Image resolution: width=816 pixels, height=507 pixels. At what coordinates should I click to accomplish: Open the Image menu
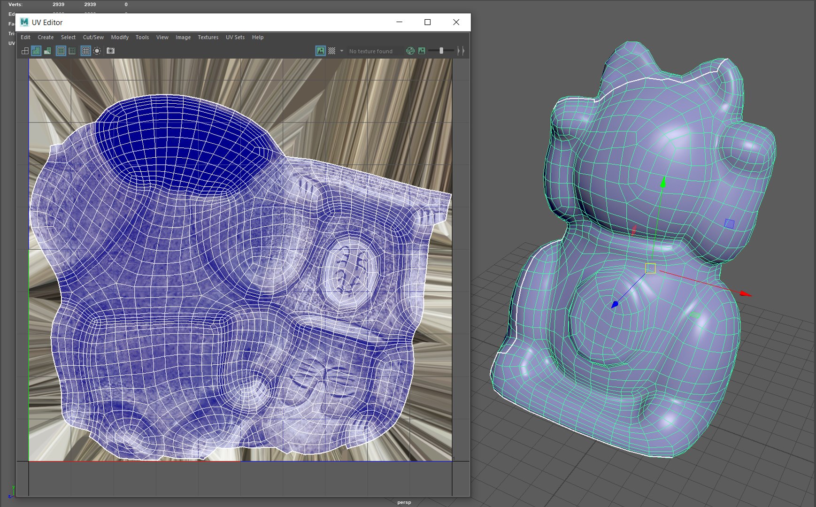click(x=183, y=37)
